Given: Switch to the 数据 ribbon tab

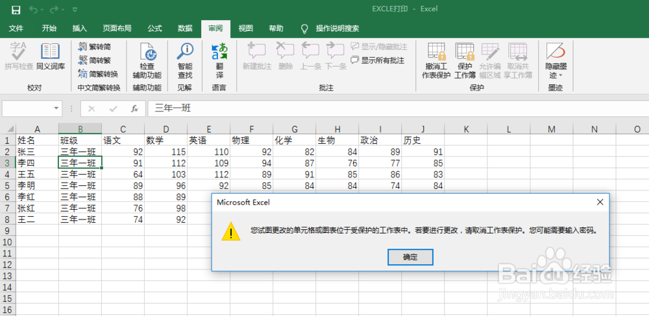Looking at the screenshot, I should [185, 28].
